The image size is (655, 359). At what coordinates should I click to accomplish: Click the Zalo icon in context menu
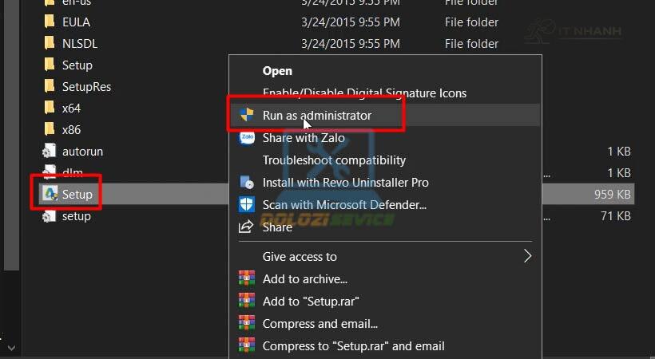247,138
